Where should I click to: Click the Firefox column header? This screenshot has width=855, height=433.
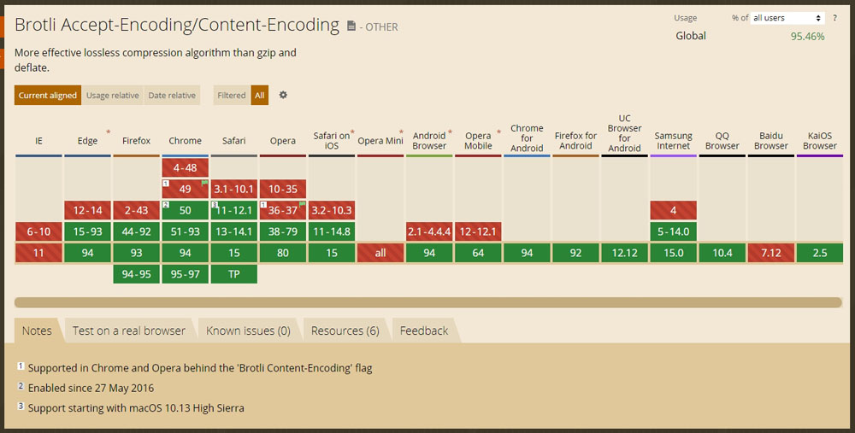coord(136,141)
